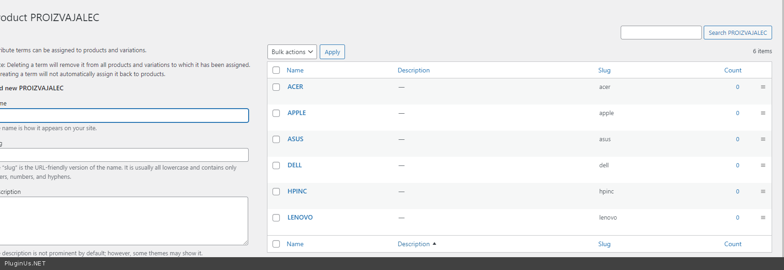Click the drag handle icon for APPLE row
Screen dimensions: 784x270
[x=763, y=113]
